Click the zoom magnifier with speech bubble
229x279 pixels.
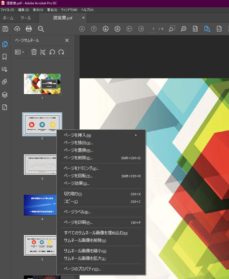point(184,29)
